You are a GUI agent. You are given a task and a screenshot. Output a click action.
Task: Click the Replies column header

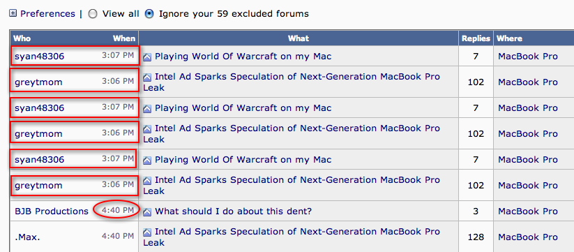tap(476, 38)
